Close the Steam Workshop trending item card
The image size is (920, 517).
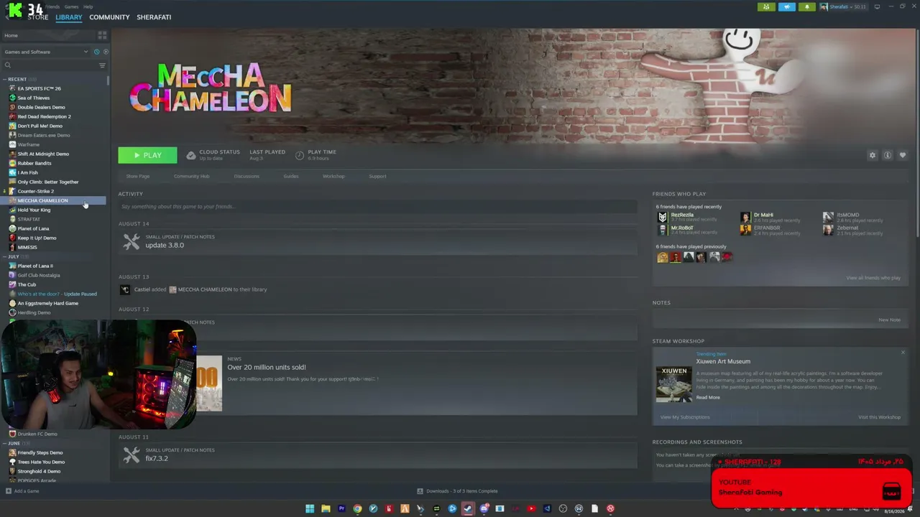click(x=903, y=353)
